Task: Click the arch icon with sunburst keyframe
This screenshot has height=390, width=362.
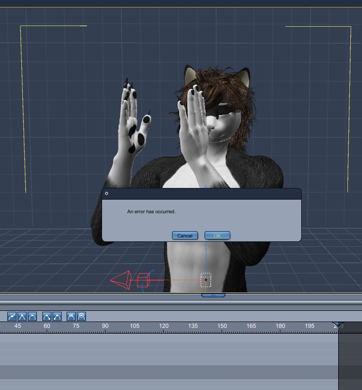Action: (81, 316)
